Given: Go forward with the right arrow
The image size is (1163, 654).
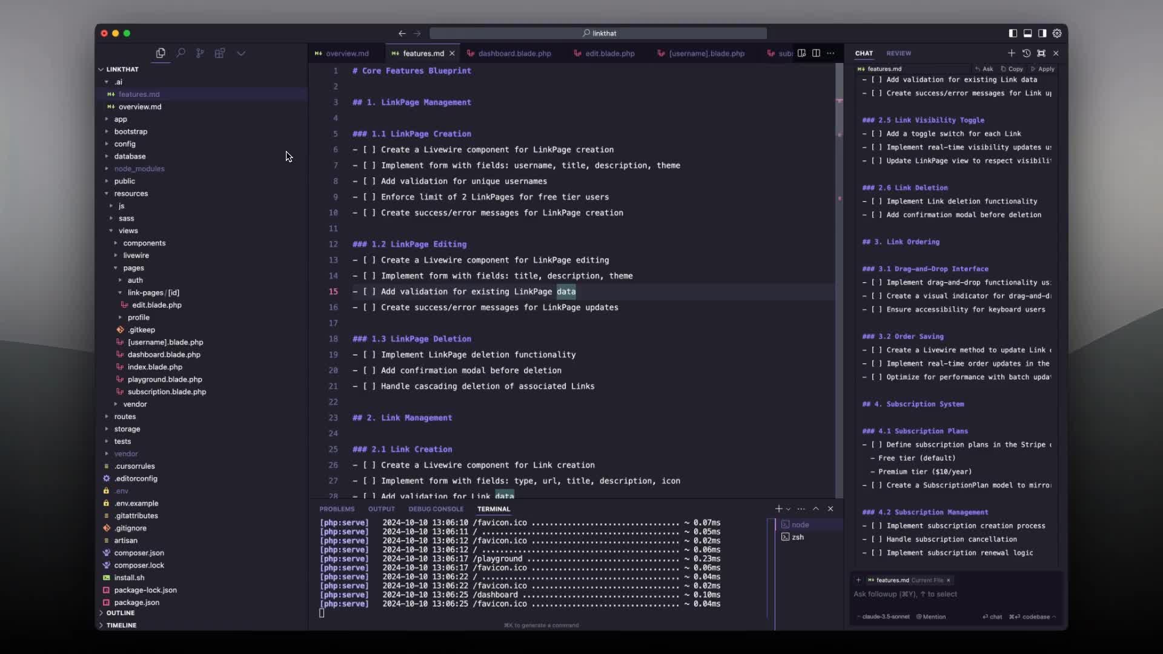Looking at the screenshot, I should click(417, 33).
